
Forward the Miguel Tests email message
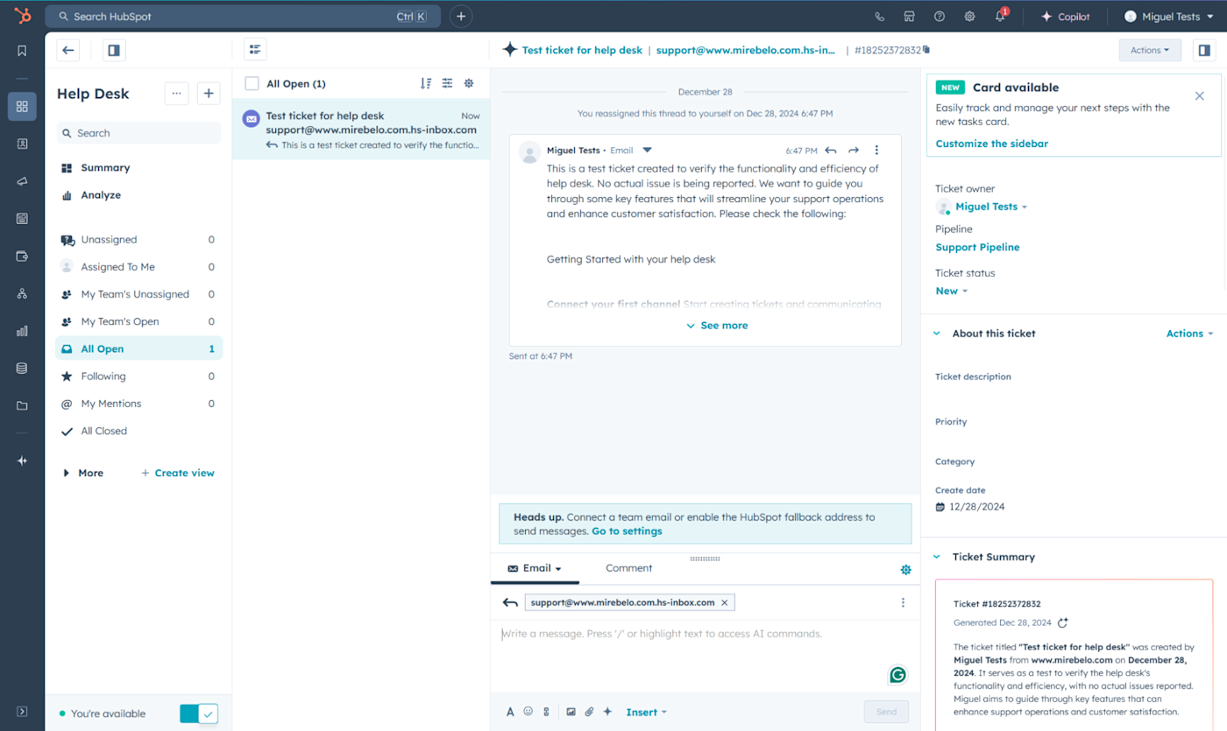click(854, 151)
